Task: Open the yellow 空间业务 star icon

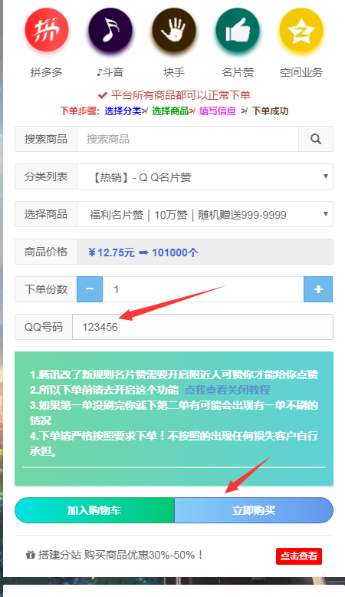Action: [301, 30]
